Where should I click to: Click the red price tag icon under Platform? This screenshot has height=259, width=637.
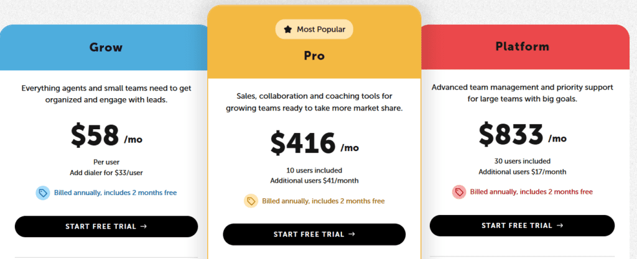pyautogui.click(x=458, y=192)
